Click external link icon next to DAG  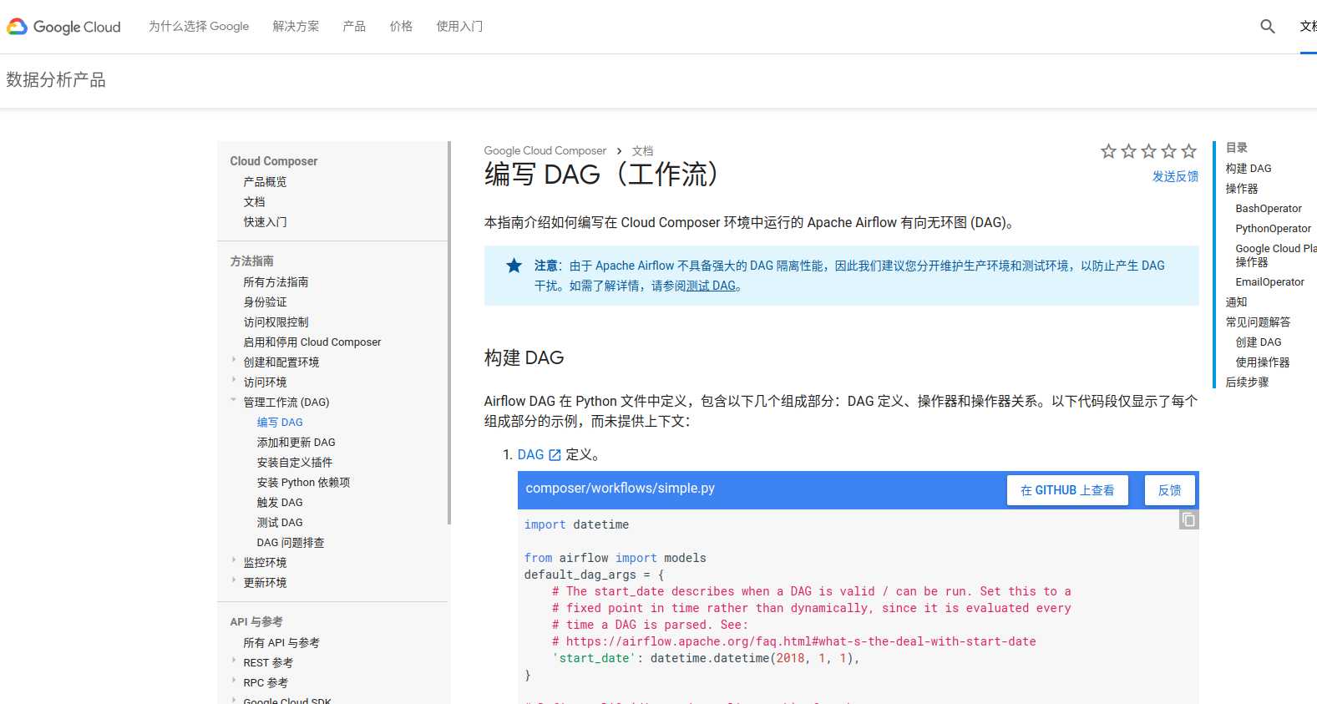pos(555,455)
